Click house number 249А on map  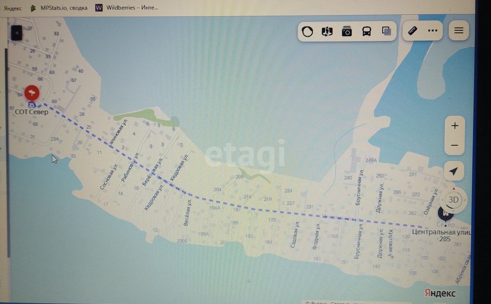(x=371, y=160)
